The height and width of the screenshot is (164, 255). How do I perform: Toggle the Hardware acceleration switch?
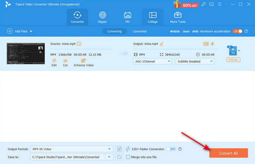[x=237, y=31]
